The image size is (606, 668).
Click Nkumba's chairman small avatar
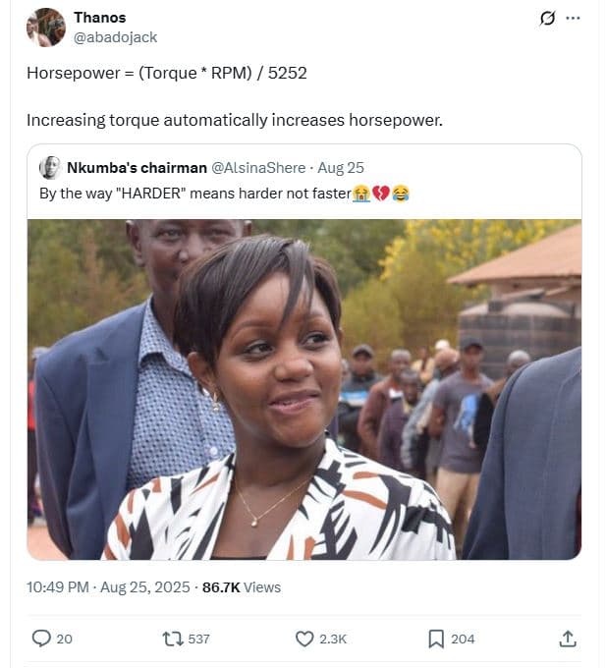coord(50,168)
